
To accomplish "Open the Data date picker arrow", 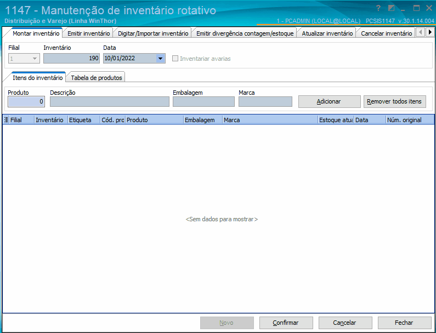I will coord(161,59).
